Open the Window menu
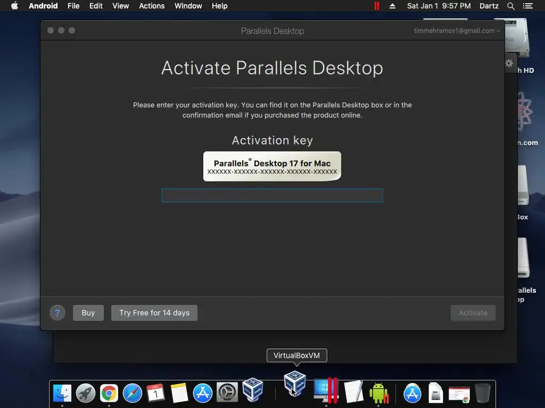Screen dimensions: 545x408 pos(188,6)
